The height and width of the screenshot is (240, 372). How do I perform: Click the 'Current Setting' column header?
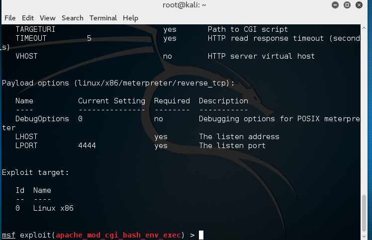111,101
